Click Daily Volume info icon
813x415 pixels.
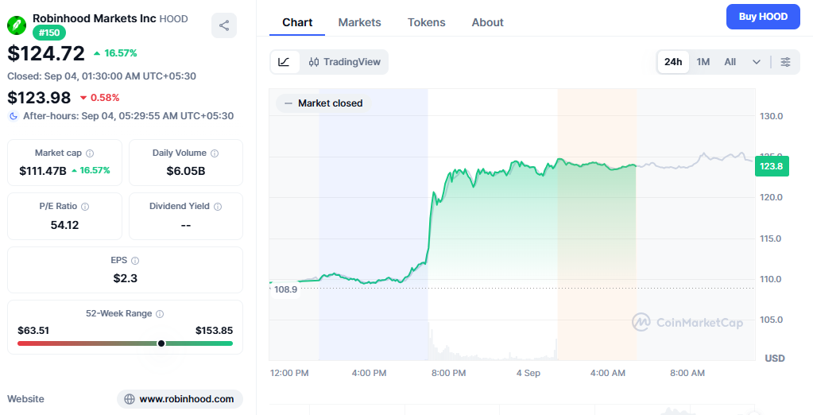[x=215, y=153]
